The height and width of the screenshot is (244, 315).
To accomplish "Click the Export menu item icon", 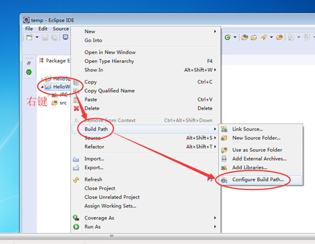I will pos(76,168).
